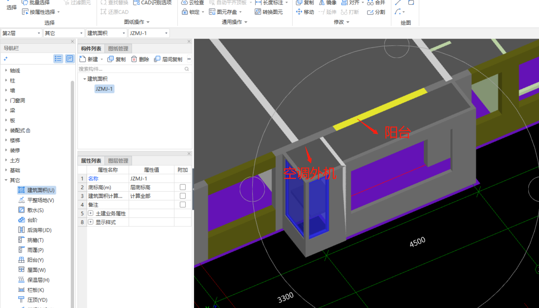
Task: Open the 建筑面积 type dropdown
Action: (x=106, y=33)
